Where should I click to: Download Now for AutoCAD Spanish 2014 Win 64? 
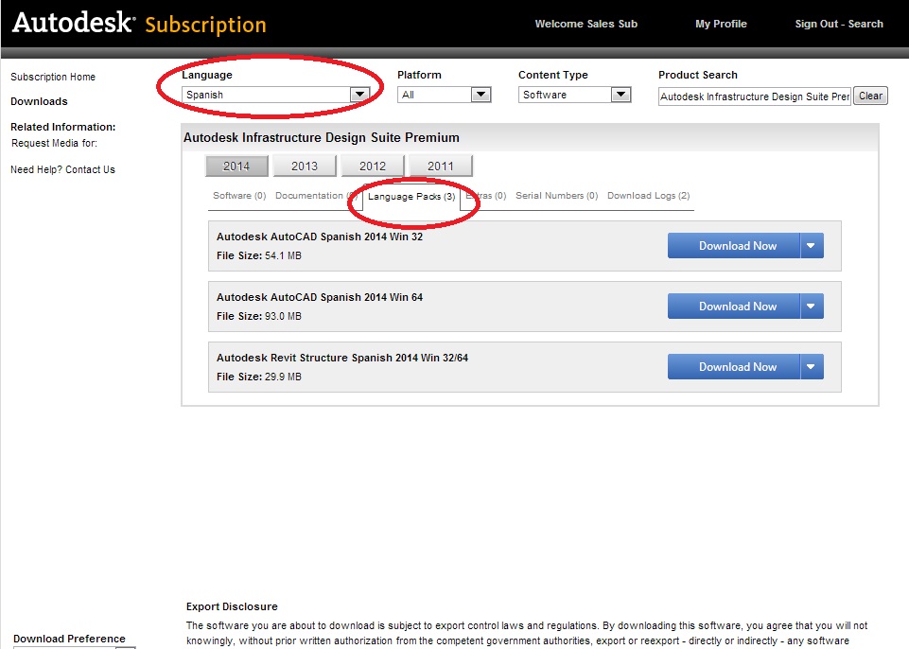click(x=734, y=307)
